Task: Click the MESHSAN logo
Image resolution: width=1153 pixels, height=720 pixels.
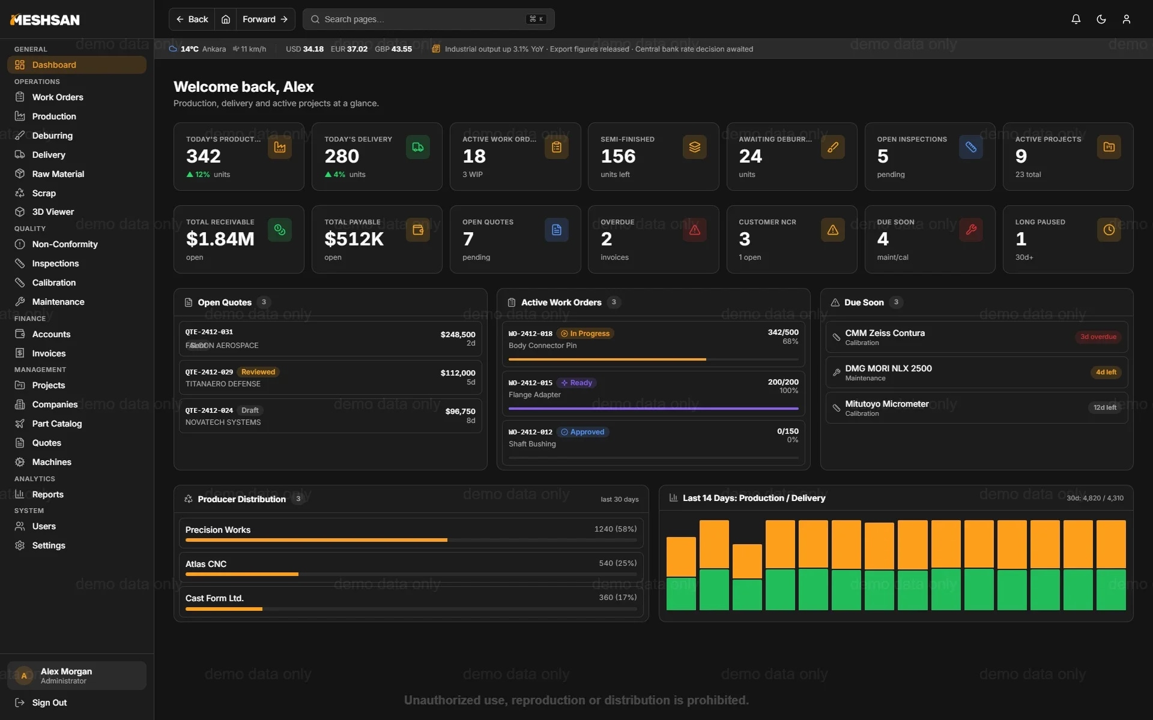Action: coord(45,20)
